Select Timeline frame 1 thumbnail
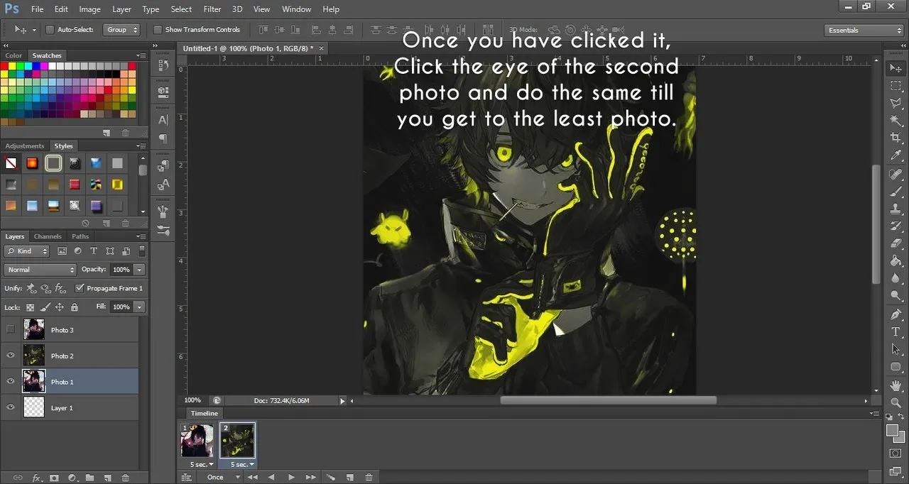The image size is (909, 484). (x=197, y=441)
